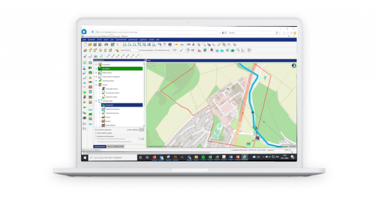Select the first magnifier zoom icon
378x198 pixels.
point(125,45)
